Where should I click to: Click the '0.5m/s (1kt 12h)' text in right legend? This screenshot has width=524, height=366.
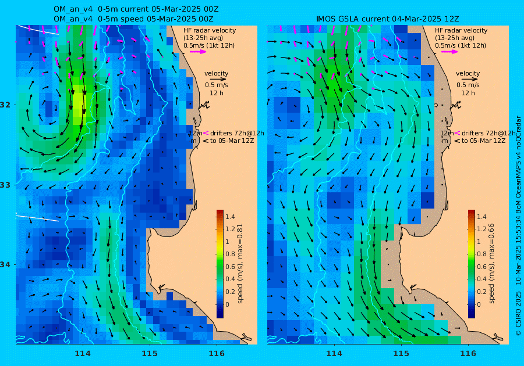coord(460,45)
